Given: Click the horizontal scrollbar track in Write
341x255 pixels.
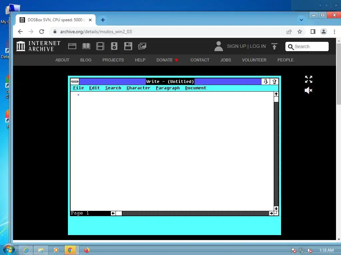Looking at the screenshot, I should [x=195, y=213].
